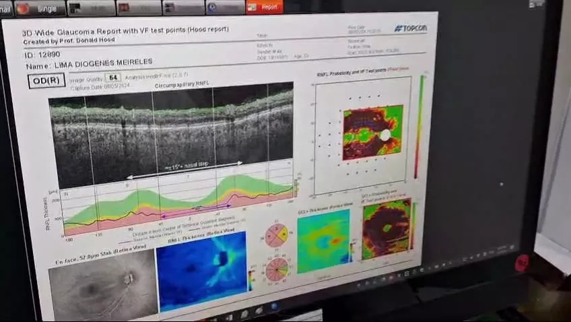Select the tab with the red square icon
The height and width of the screenshot is (322, 571).
pos(139,8)
